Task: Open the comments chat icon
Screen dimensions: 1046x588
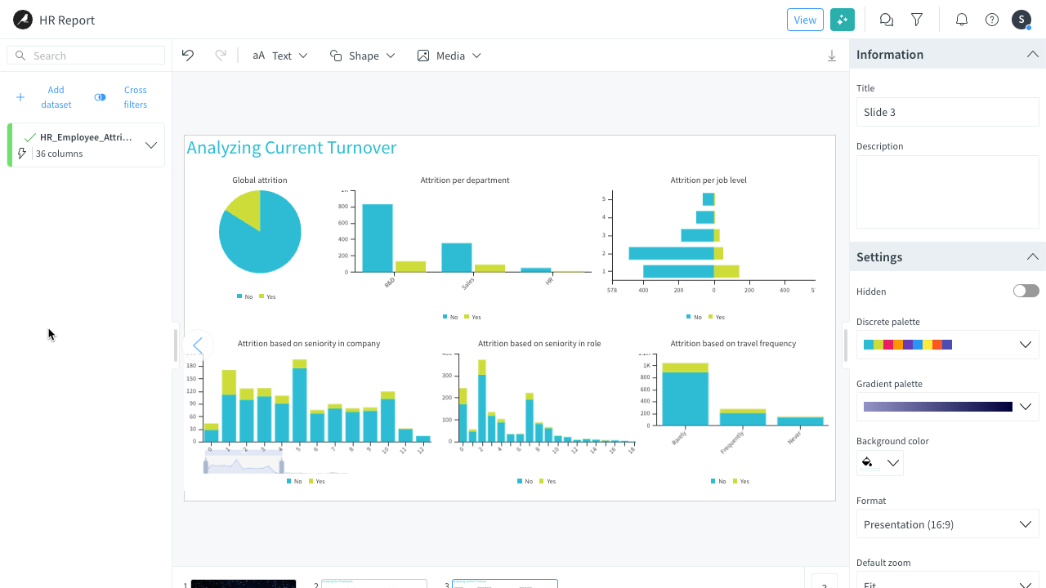Action: pyautogui.click(x=886, y=20)
